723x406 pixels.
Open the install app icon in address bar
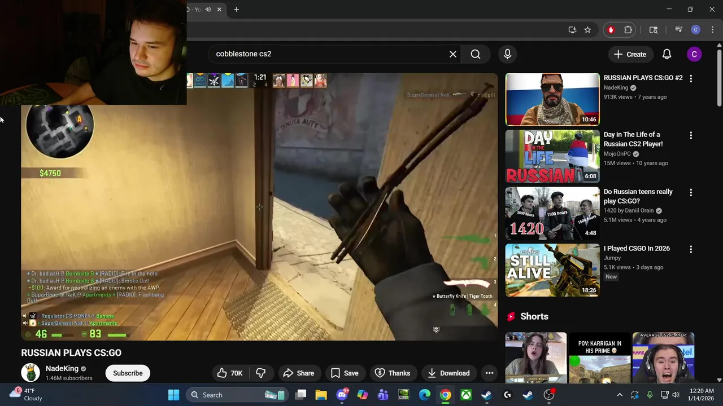[x=572, y=30]
